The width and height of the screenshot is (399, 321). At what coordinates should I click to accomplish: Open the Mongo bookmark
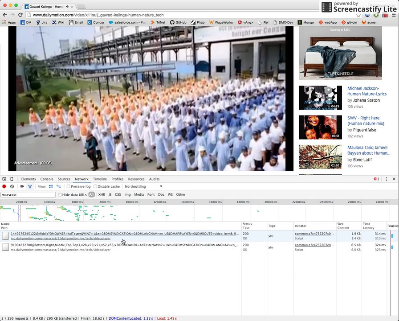click(306, 22)
